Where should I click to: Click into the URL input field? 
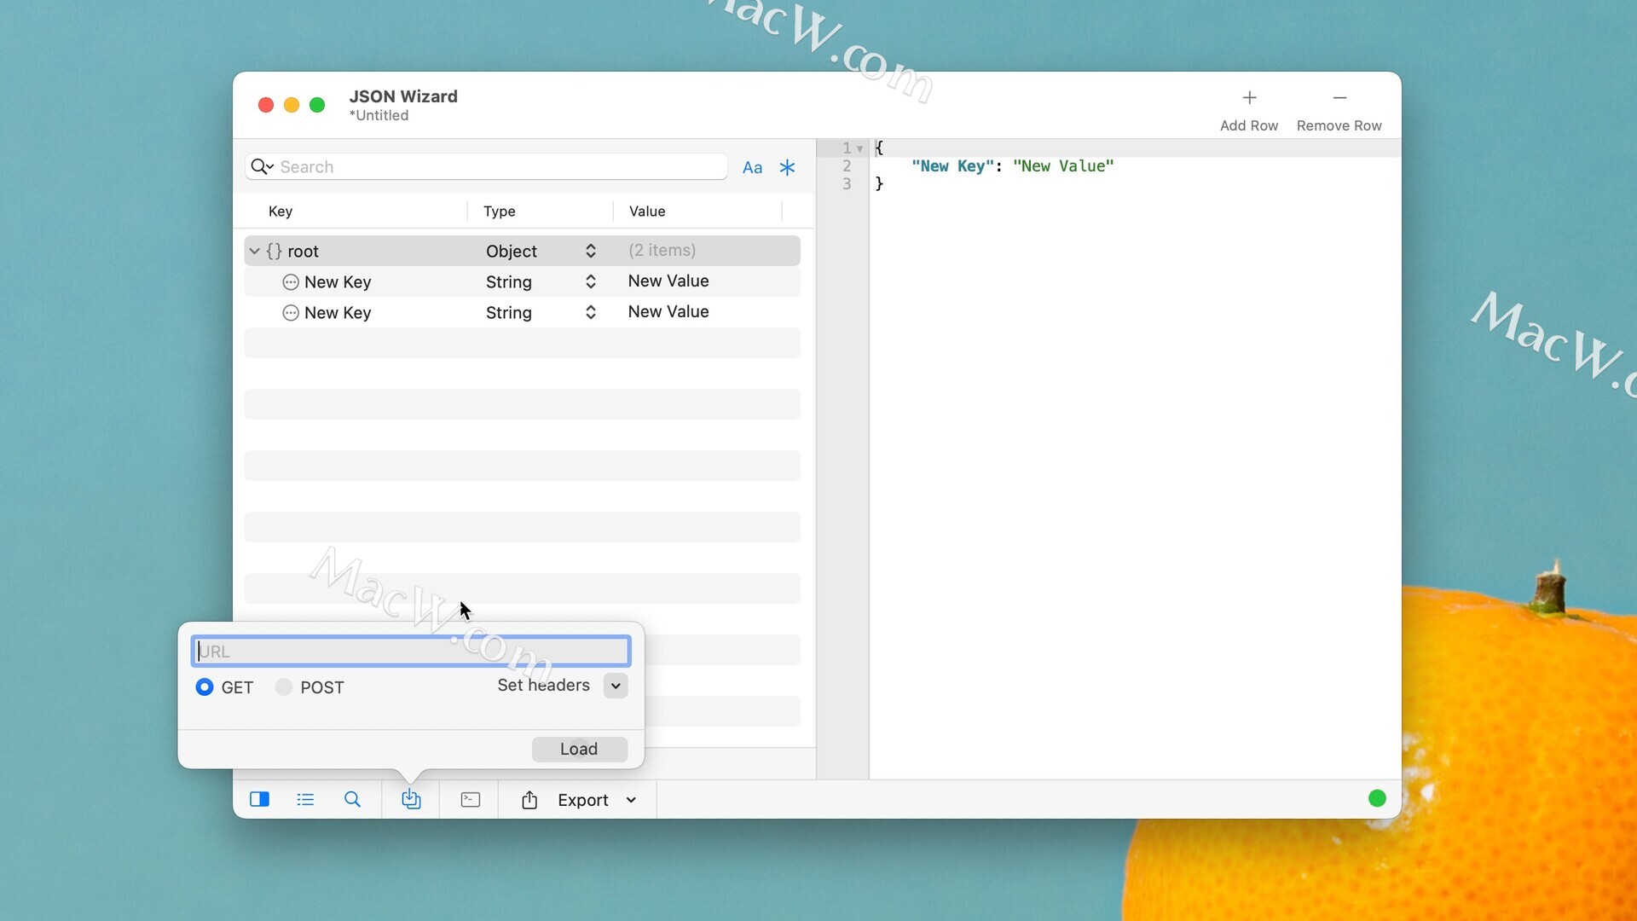(x=411, y=652)
